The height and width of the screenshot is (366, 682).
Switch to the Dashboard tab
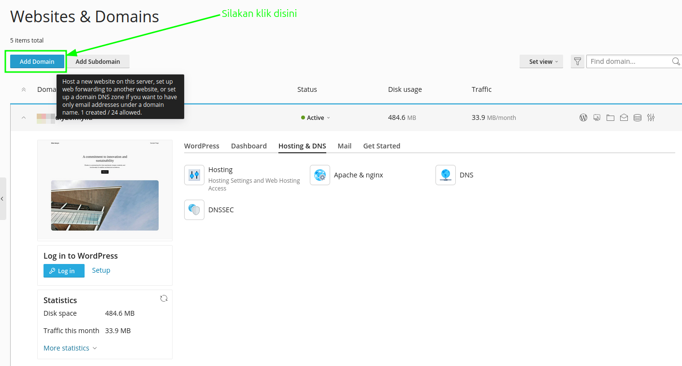tap(249, 146)
